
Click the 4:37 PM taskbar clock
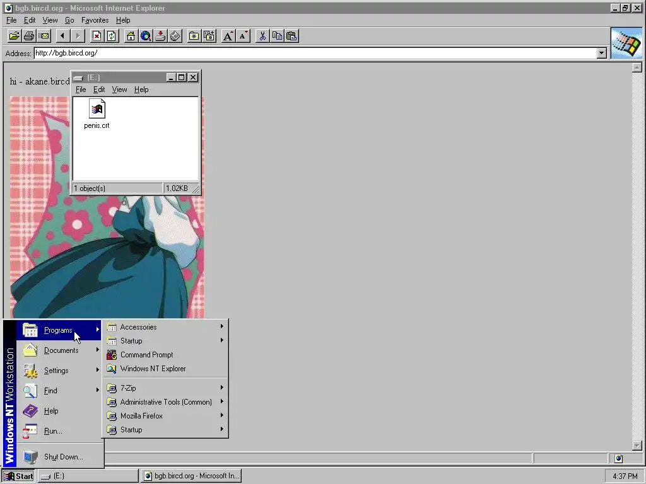[x=625, y=476]
